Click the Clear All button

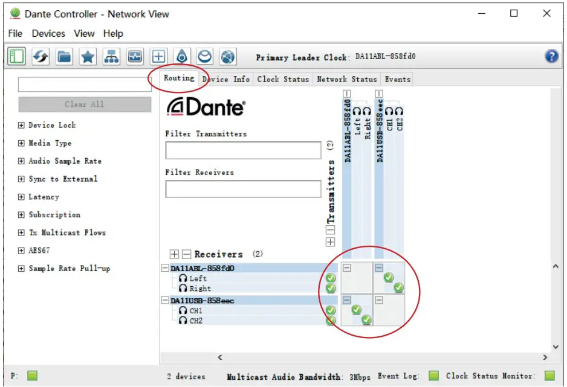pyautogui.click(x=85, y=104)
